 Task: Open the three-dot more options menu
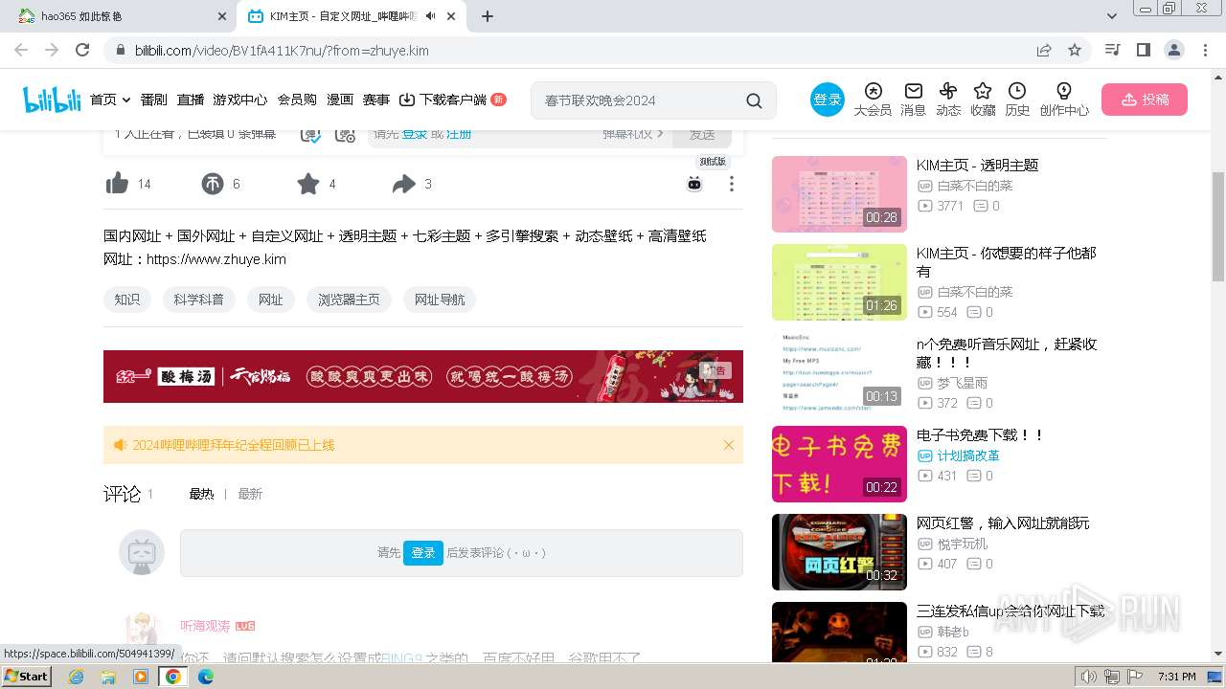732,184
